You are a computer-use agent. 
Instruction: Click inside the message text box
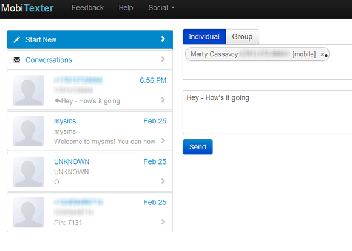pyautogui.click(x=268, y=112)
